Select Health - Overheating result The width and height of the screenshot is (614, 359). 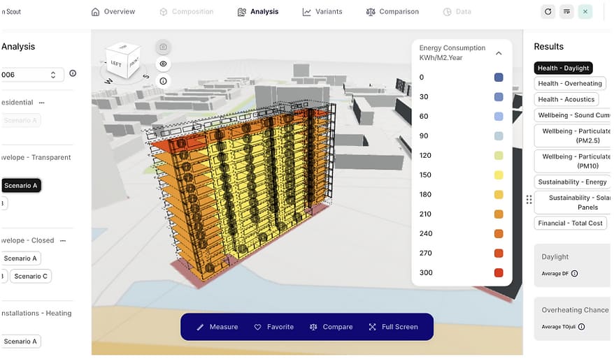pyautogui.click(x=570, y=84)
